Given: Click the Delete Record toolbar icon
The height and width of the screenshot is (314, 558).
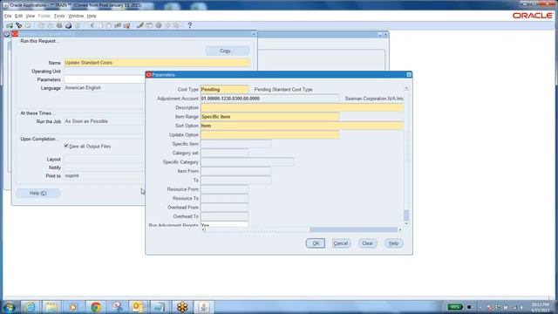Looking at the screenshot, I should pyautogui.click(x=126, y=25).
